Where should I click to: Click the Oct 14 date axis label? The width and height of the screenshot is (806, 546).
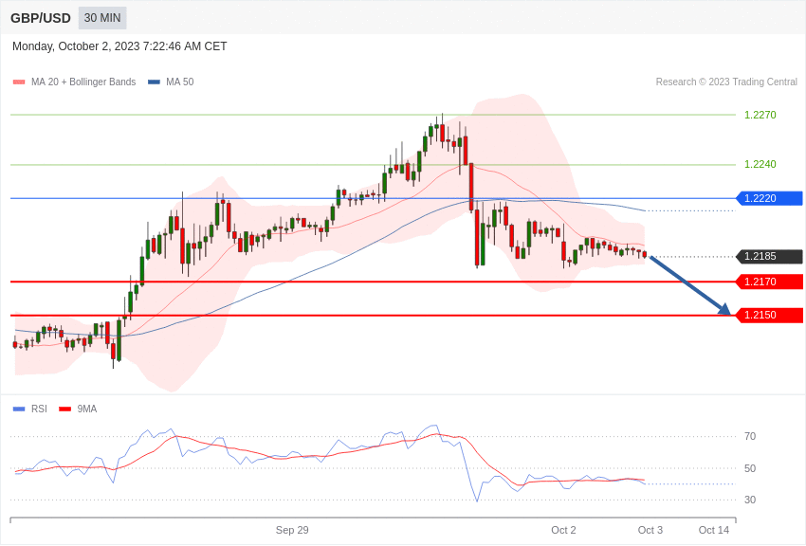713,530
